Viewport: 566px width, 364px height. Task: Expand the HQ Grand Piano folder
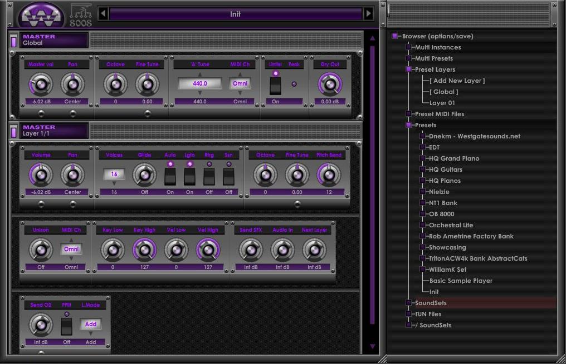(x=422, y=158)
